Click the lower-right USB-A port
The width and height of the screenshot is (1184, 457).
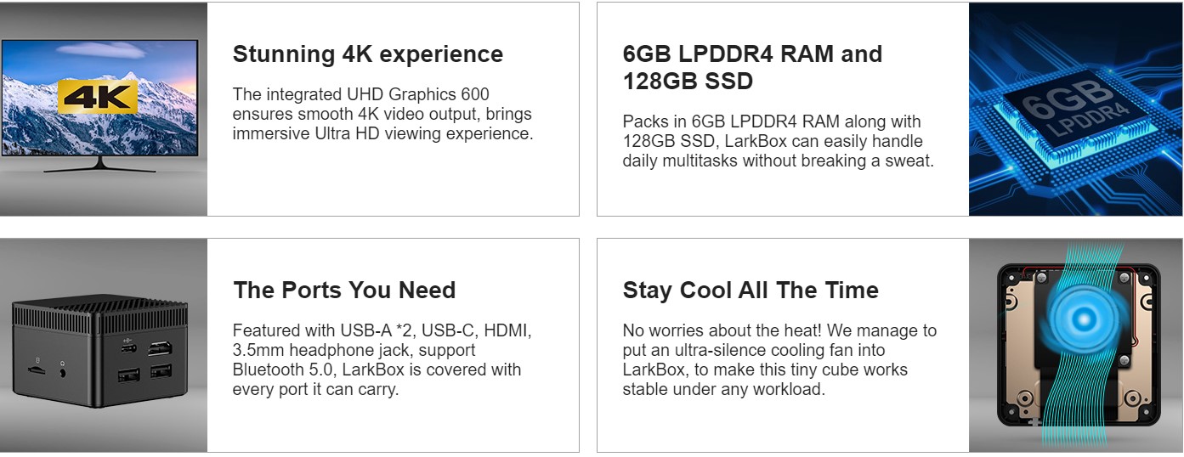click(x=161, y=371)
